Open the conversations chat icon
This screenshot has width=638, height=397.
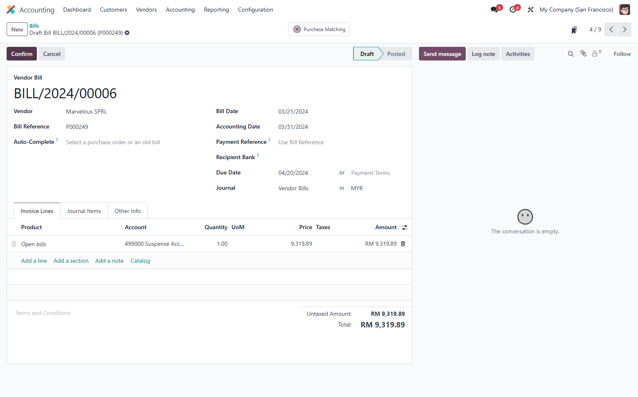495,10
